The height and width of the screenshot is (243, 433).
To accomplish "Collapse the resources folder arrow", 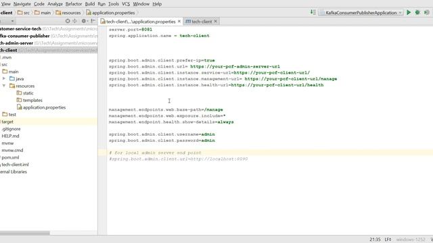I will click(x=4, y=86).
